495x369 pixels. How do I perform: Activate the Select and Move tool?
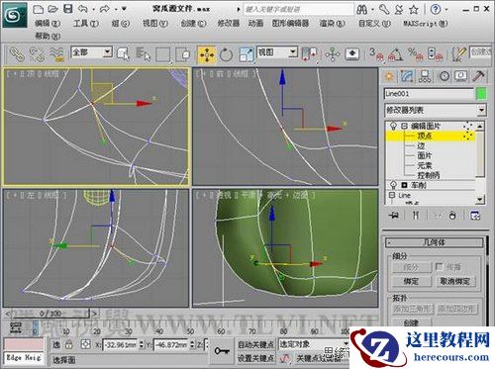(x=207, y=54)
